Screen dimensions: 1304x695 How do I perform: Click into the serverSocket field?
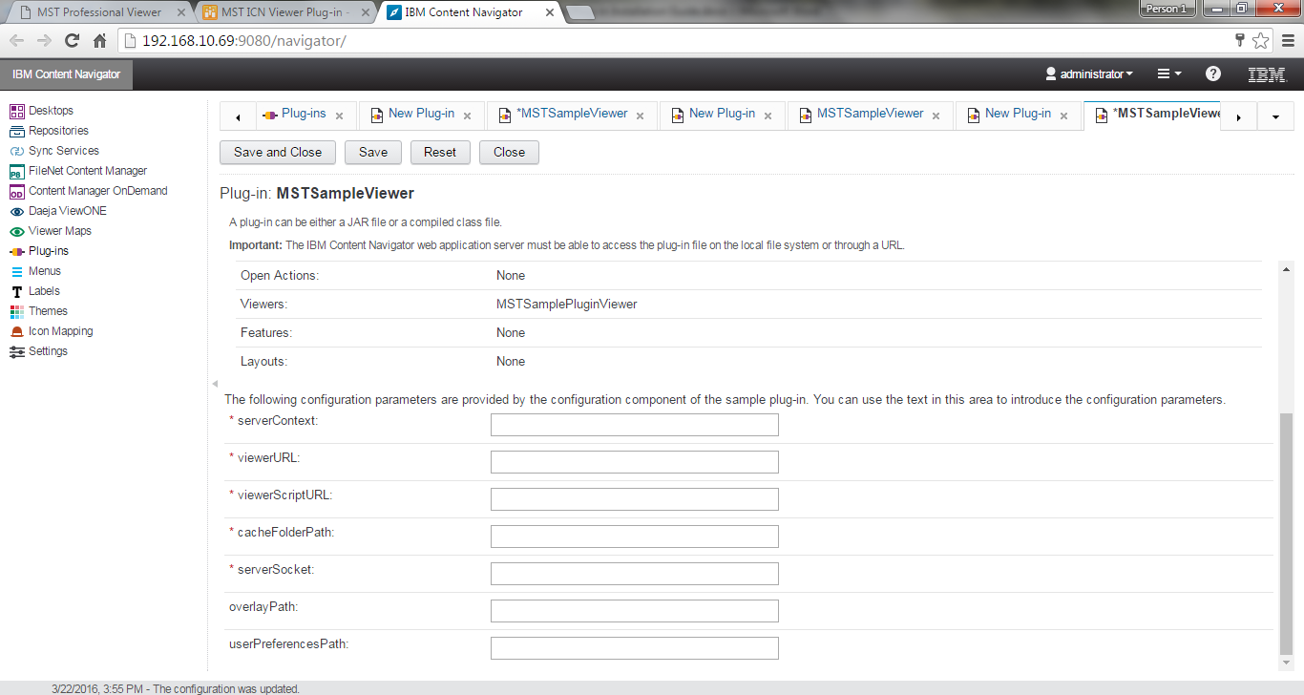coord(634,574)
